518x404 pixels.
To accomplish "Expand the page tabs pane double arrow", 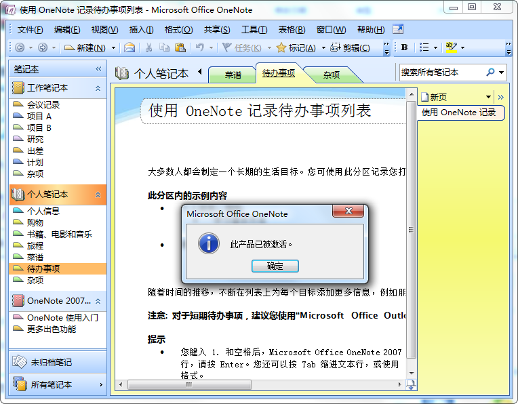I will pos(501,97).
